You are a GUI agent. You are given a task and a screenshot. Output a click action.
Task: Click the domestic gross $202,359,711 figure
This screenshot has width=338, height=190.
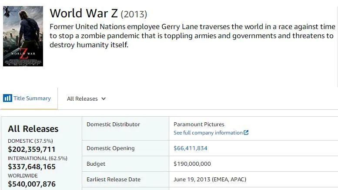(32, 149)
